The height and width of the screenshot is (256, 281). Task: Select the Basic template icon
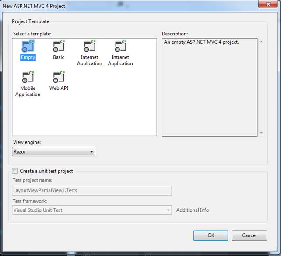click(x=59, y=46)
